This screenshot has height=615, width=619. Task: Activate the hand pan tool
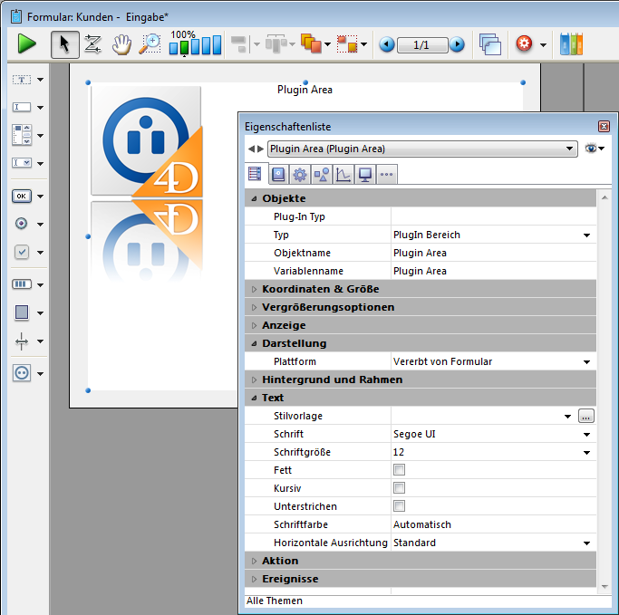tap(121, 43)
